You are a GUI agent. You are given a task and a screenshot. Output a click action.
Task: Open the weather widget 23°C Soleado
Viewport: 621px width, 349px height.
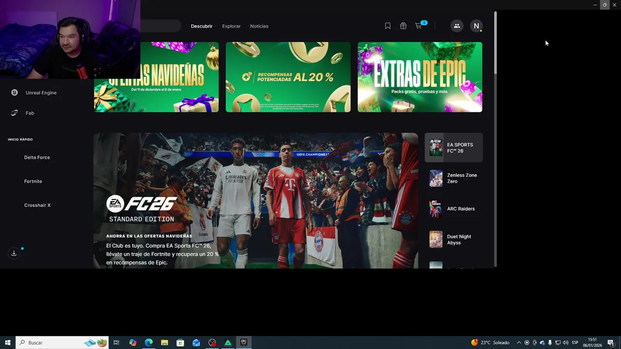coord(490,343)
